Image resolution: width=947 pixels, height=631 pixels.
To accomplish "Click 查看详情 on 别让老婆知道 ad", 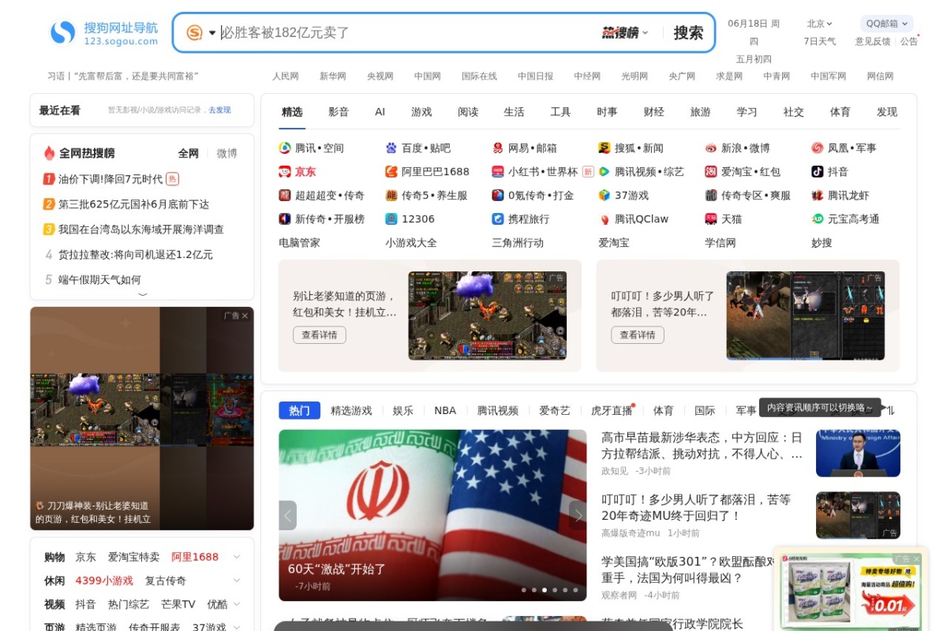I will click(x=320, y=334).
